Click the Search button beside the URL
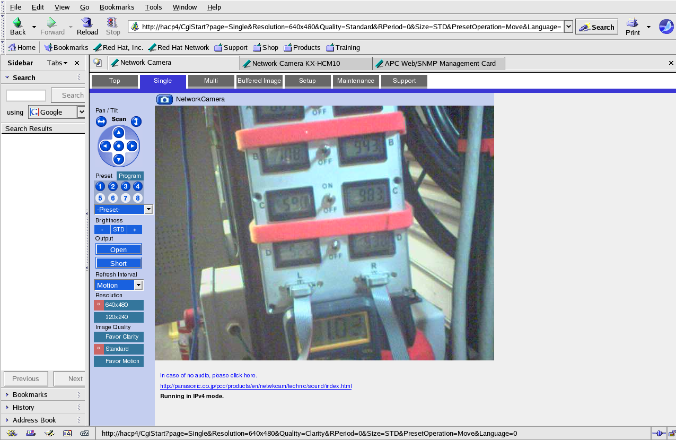 tap(597, 27)
